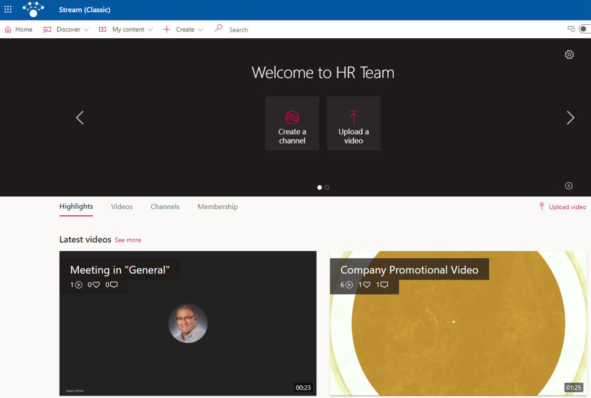Expand the Create menu chevron

tap(200, 29)
